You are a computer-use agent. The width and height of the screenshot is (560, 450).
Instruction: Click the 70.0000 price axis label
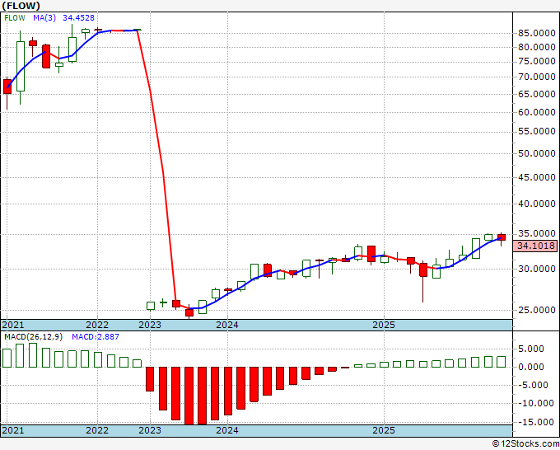(x=536, y=77)
